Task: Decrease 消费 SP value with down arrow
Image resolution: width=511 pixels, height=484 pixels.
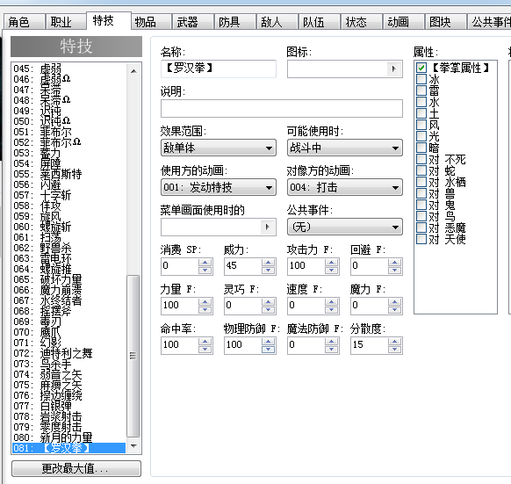Action: (x=205, y=270)
